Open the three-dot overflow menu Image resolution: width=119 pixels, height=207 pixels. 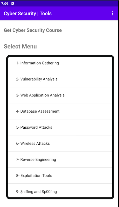(x=113, y=13)
